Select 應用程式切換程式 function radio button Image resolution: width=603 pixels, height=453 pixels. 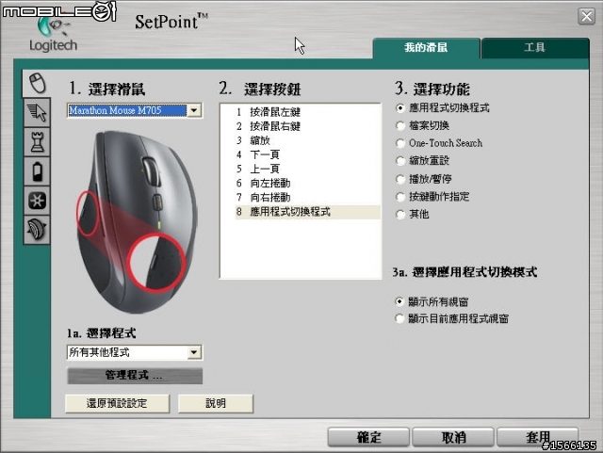400,108
